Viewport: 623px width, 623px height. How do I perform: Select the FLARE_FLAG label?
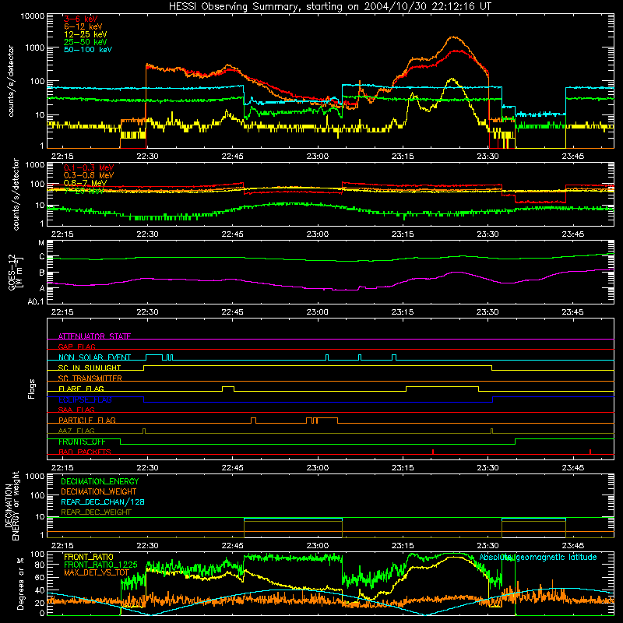(81, 389)
